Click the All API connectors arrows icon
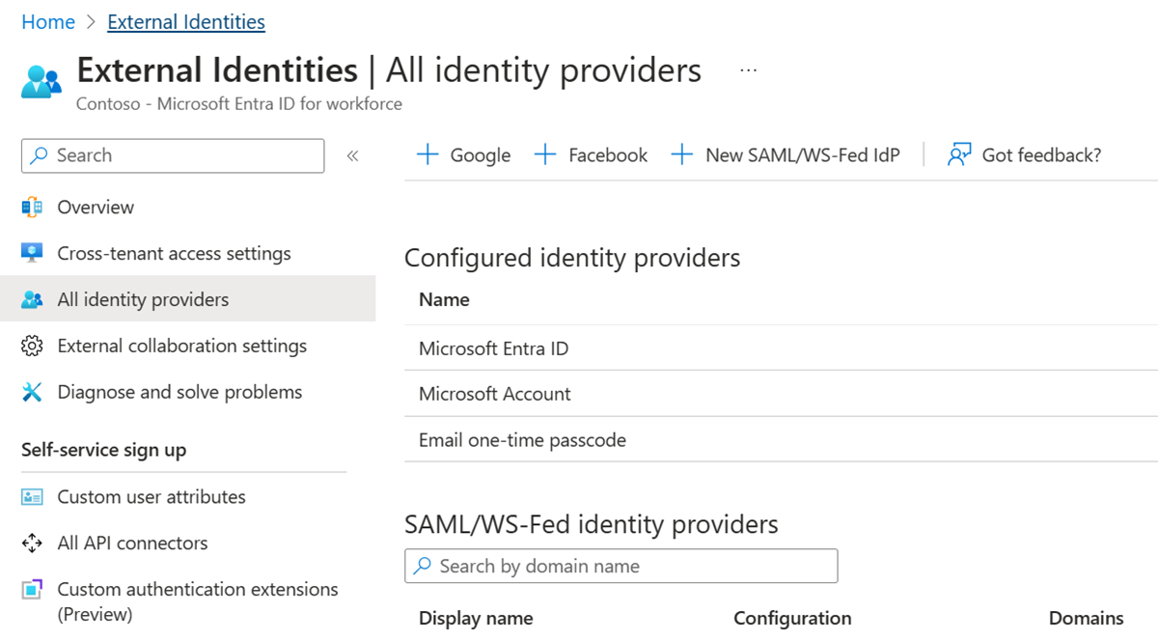Screen dimensions: 1158x640 (32, 543)
